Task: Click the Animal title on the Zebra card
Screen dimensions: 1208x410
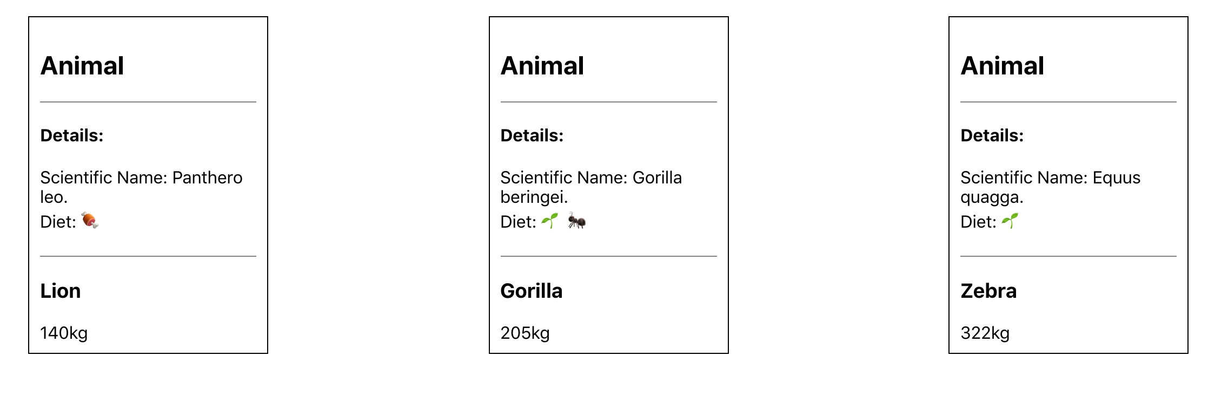Action: pos(1003,66)
